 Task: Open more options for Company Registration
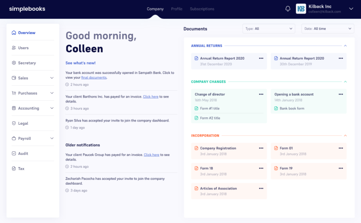[x=261, y=148]
